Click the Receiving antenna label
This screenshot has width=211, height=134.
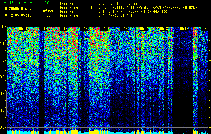tap(77, 16)
